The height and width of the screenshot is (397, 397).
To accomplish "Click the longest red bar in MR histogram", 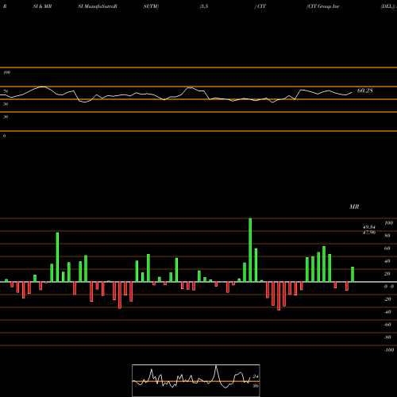I will coord(279,296).
